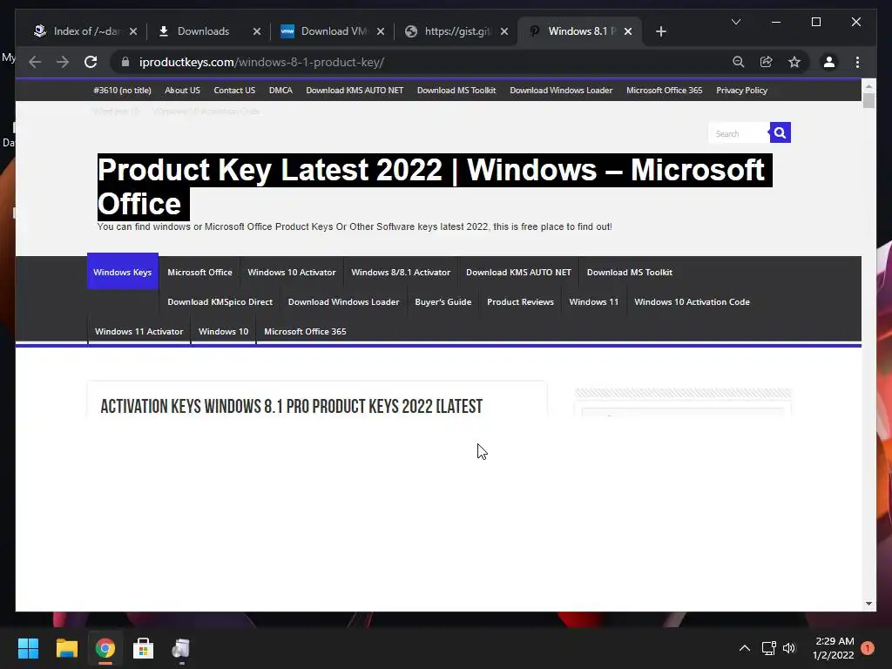View site lock security info
This screenshot has height=669, width=892.
125,62
